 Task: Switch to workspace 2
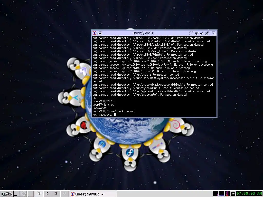48,194
